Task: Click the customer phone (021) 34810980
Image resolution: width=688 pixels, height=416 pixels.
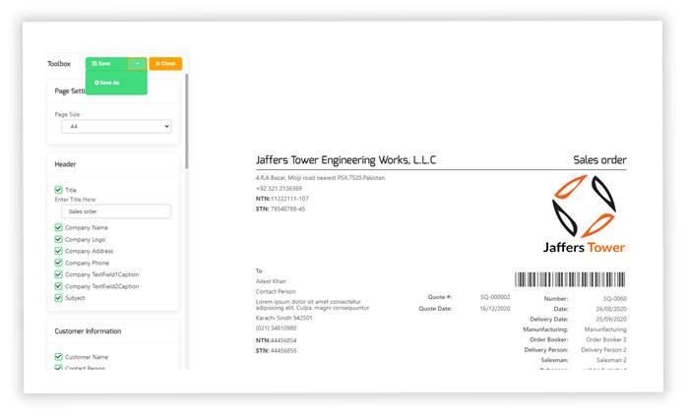Action: coord(276,328)
